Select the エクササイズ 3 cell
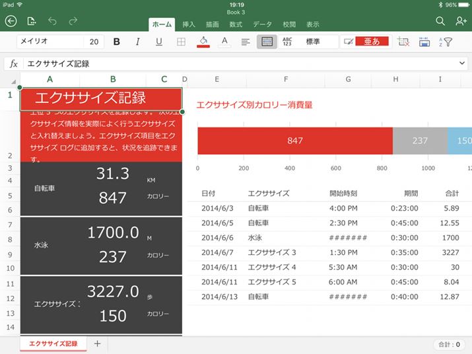Image resolution: width=472 pixels, height=354 pixels. (x=272, y=252)
